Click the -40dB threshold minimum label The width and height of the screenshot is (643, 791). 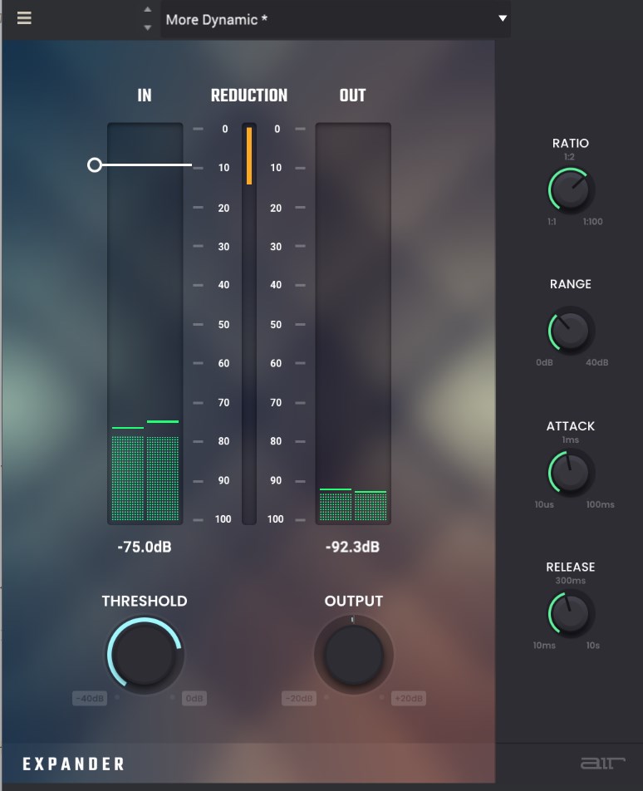(x=90, y=699)
